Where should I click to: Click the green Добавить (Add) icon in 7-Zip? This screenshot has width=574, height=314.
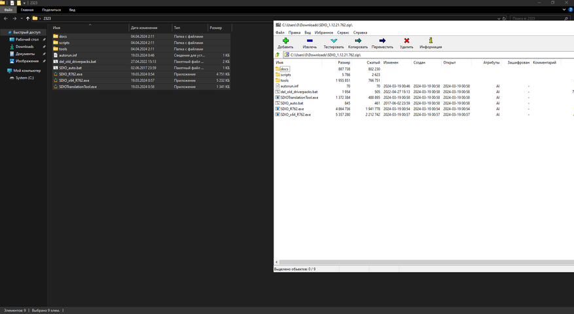pyautogui.click(x=285, y=41)
